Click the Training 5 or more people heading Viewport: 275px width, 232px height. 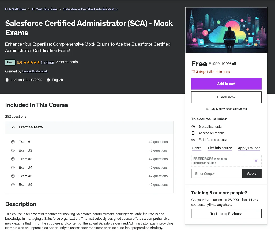pyautogui.click(x=219, y=193)
